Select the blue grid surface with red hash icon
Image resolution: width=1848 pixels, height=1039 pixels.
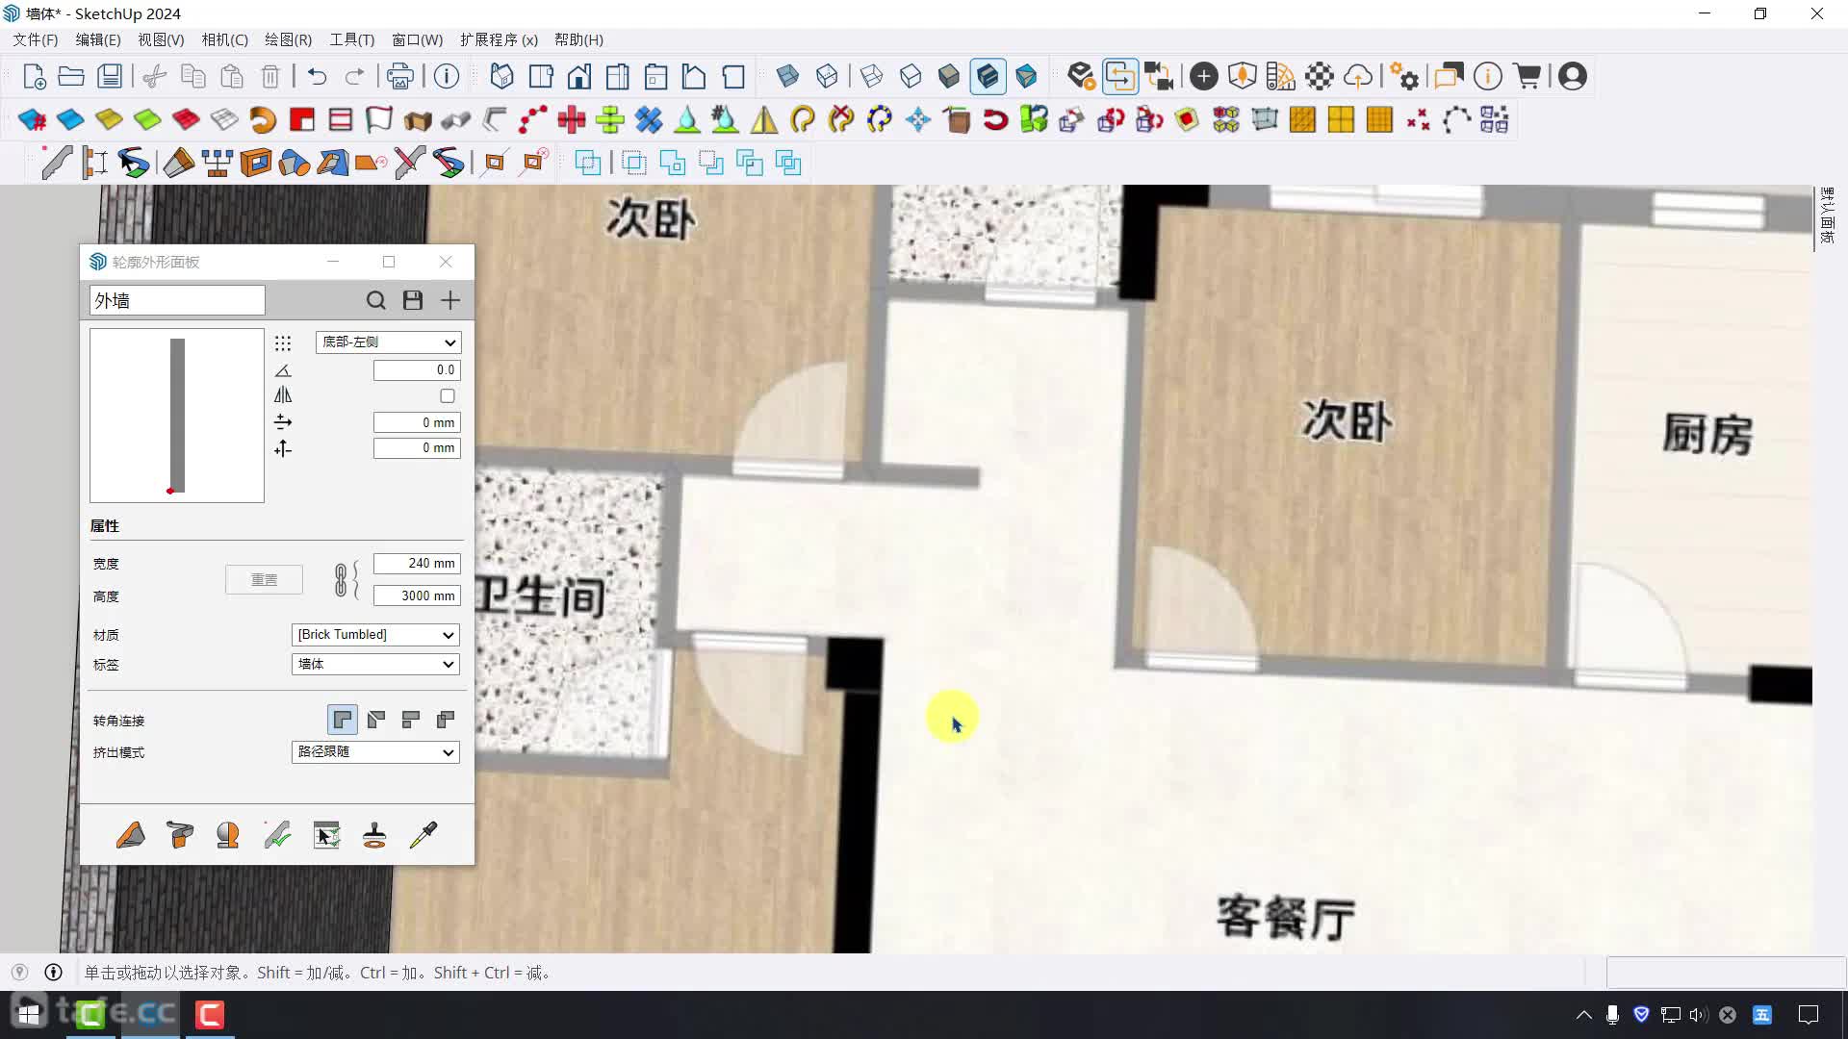click(x=32, y=119)
